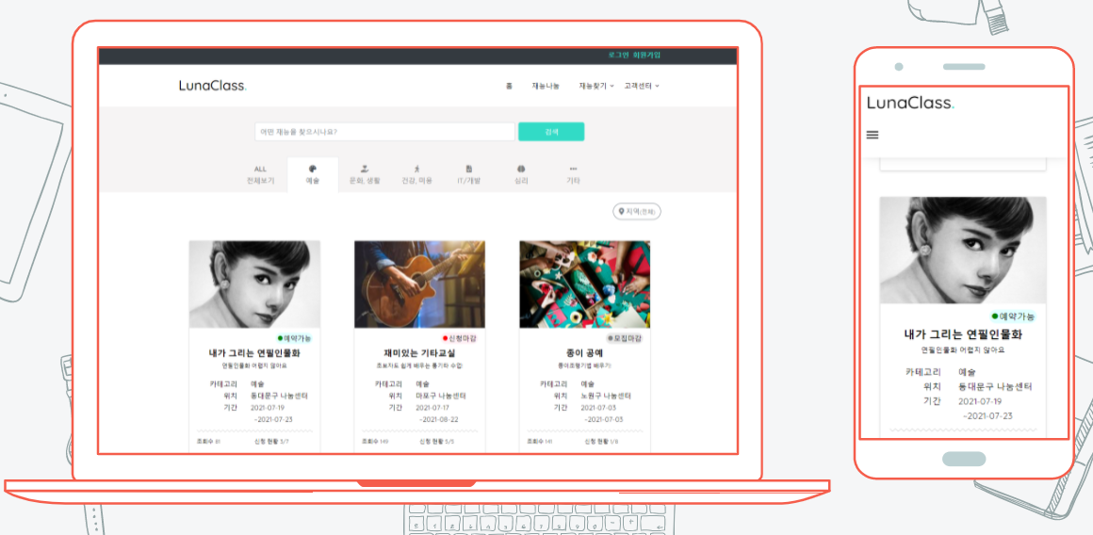Open the portrait drawing thumbnail on laptop
The height and width of the screenshot is (535, 1093).
(x=254, y=284)
